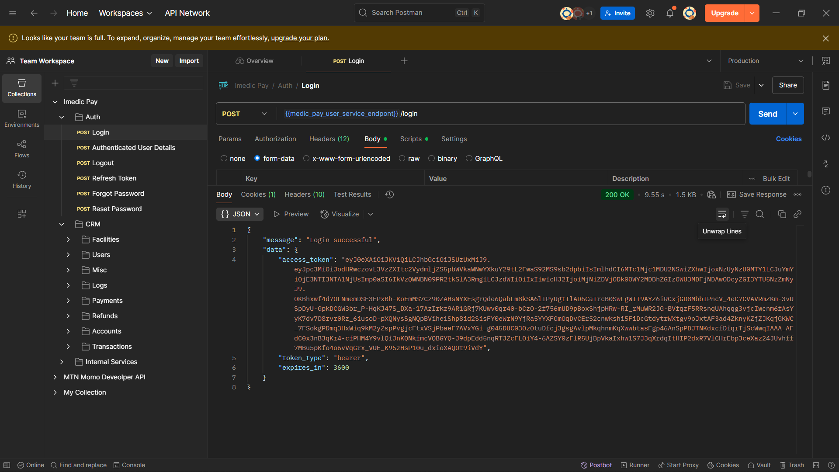Follow the upgrade your plan link

pyautogui.click(x=300, y=38)
